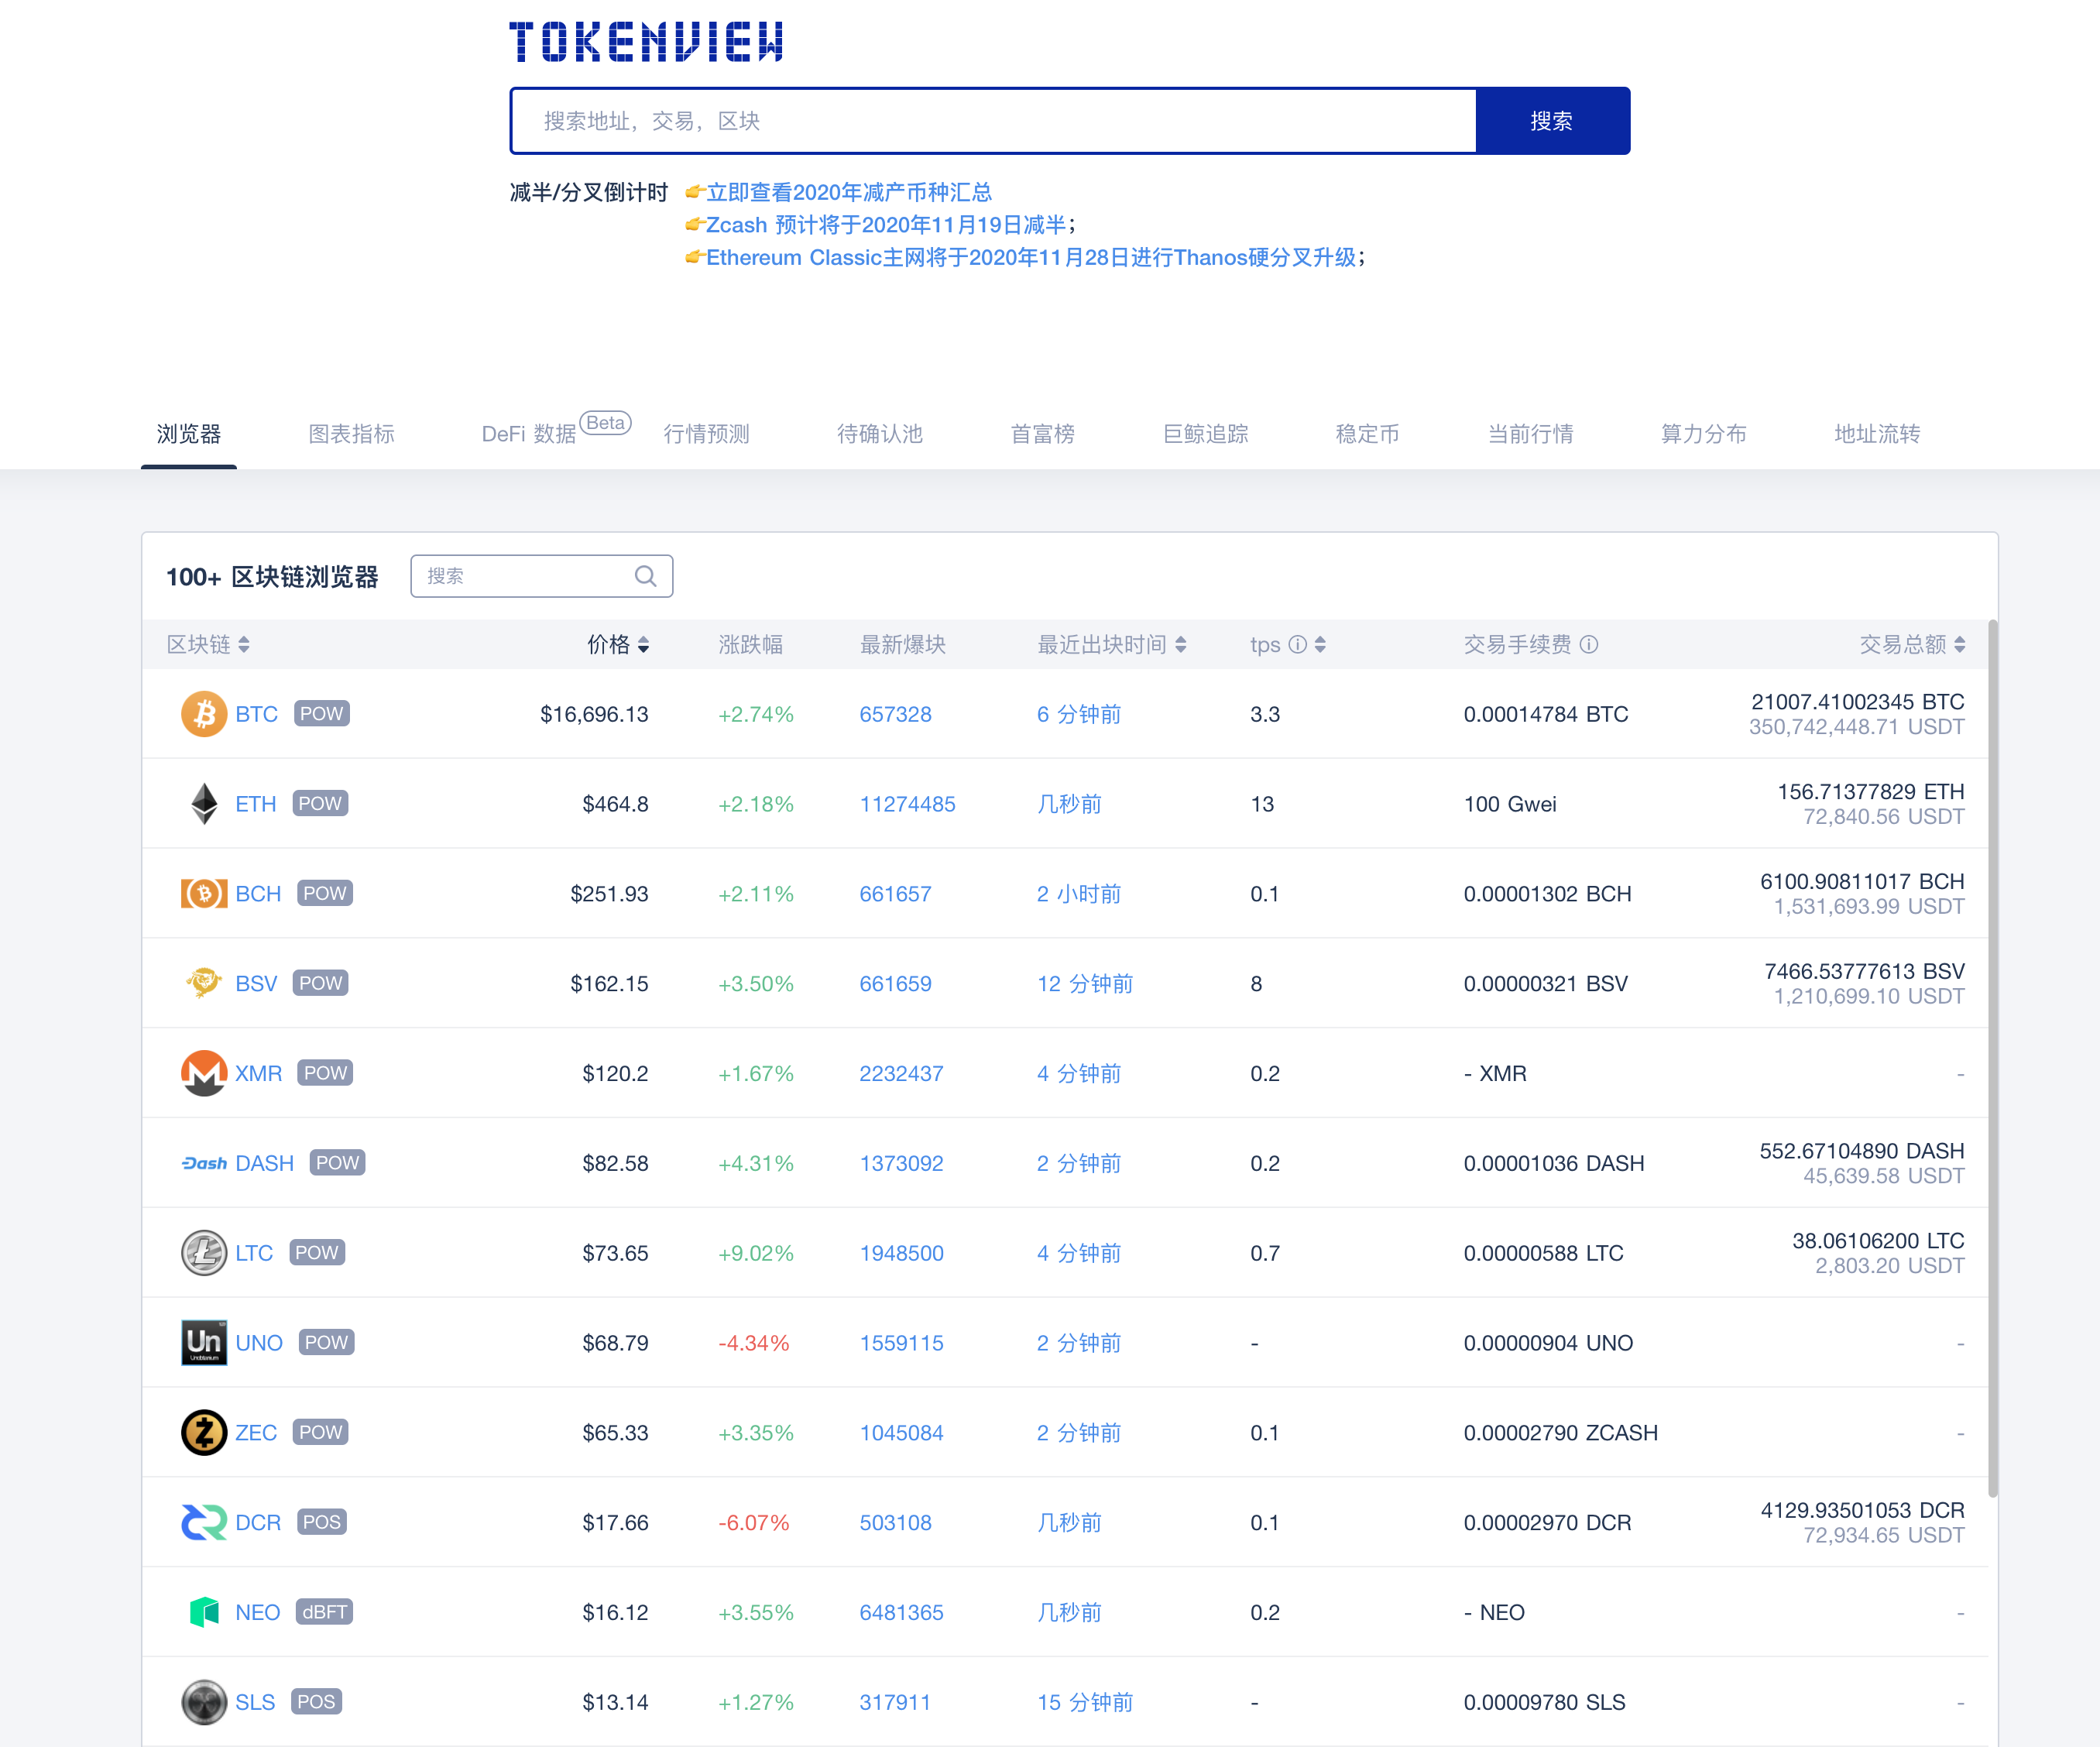The image size is (2100, 1747).
Task: Go to the 算力分布 tab
Action: (1704, 434)
